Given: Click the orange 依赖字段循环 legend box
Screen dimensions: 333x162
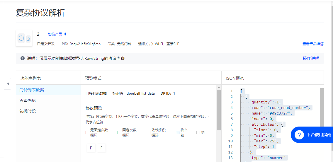Looking at the screenshot, I should pyautogui.click(x=148, y=132).
